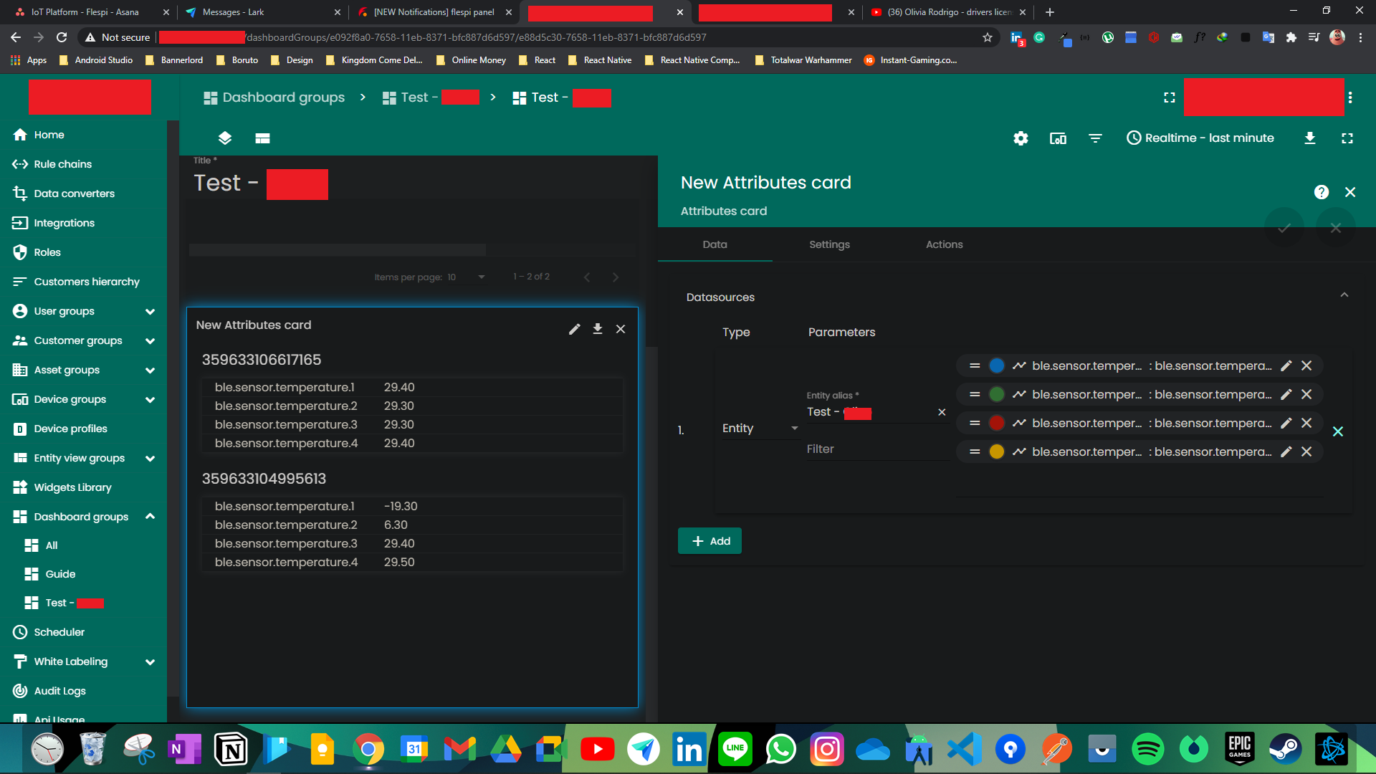Open the Scheduler from the sidebar
Viewport: 1376px width, 774px height.
59,632
